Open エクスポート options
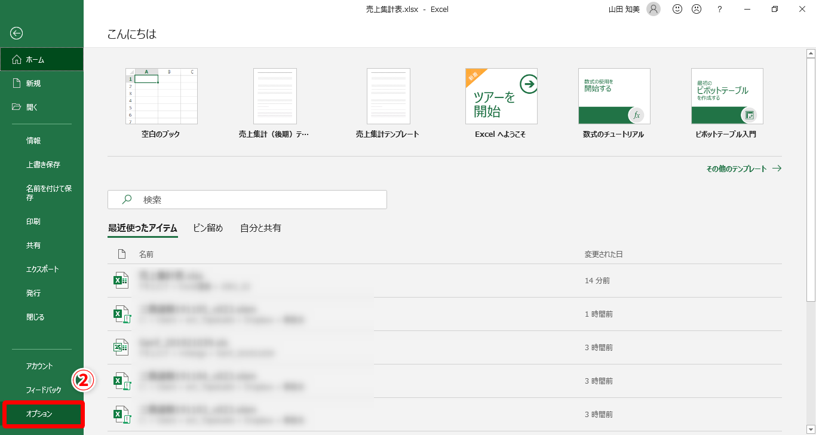 click(x=42, y=269)
